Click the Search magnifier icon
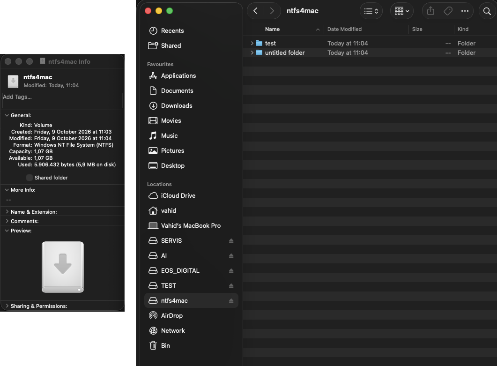The width and height of the screenshot is (497, 366). click(487, 11)
